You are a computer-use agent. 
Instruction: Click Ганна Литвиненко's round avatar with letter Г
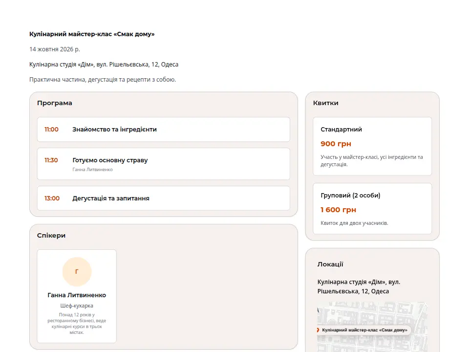[x=77, y=271]
